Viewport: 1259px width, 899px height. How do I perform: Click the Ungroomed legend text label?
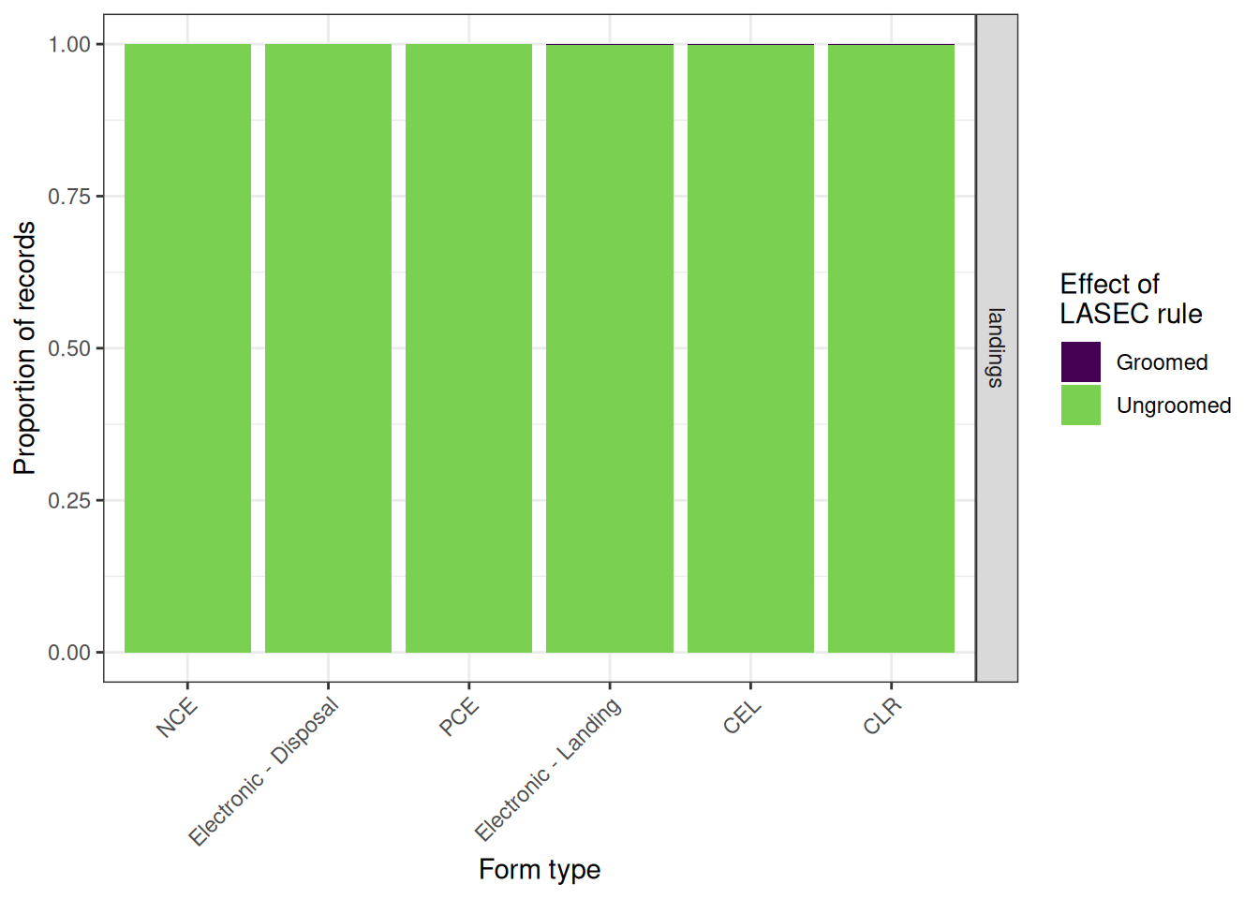tap(1174, 405)
